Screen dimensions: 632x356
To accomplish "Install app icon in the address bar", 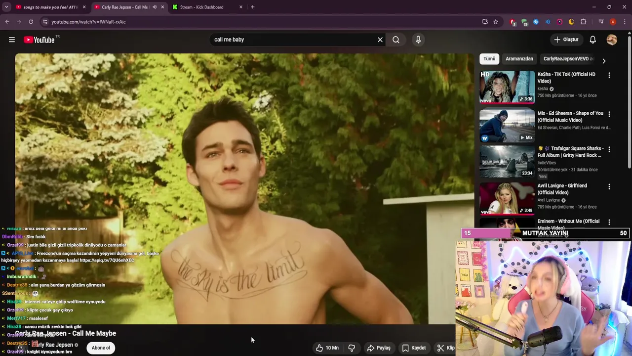I will coord(485,22).
